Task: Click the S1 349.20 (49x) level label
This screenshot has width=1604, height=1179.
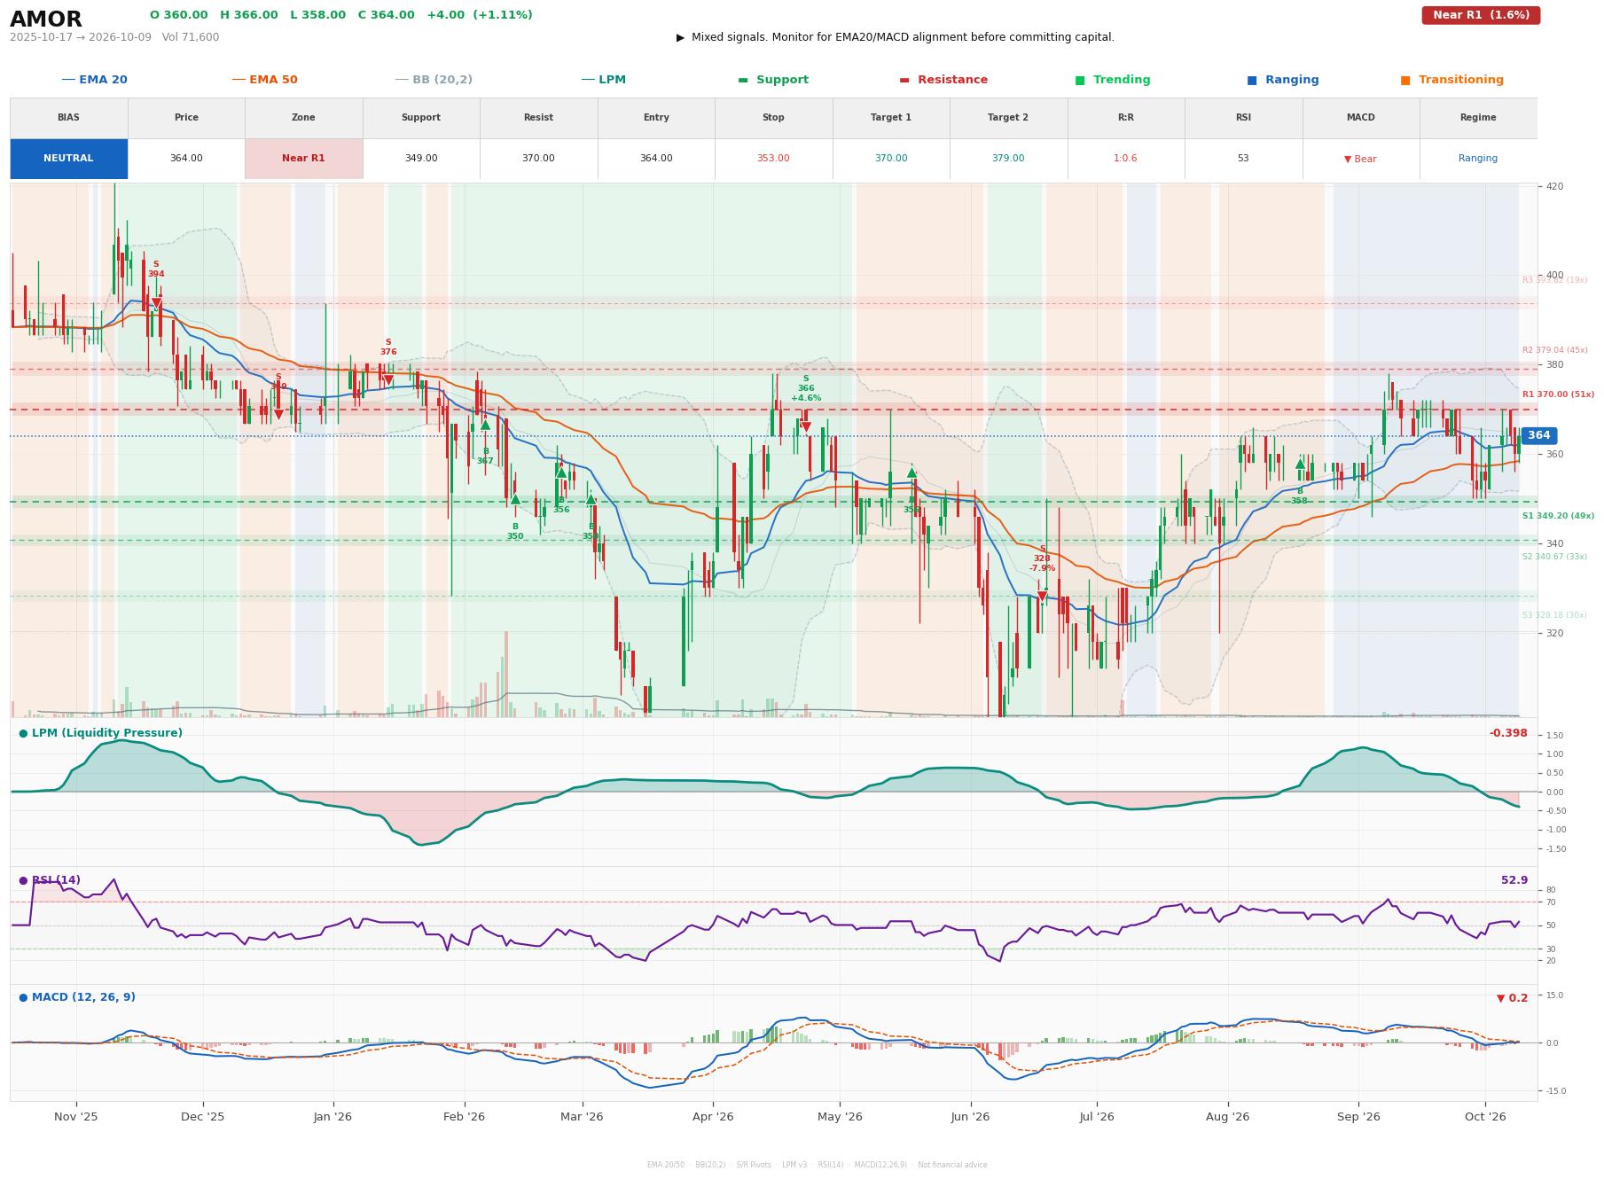Action: [x=1558, y=516]
